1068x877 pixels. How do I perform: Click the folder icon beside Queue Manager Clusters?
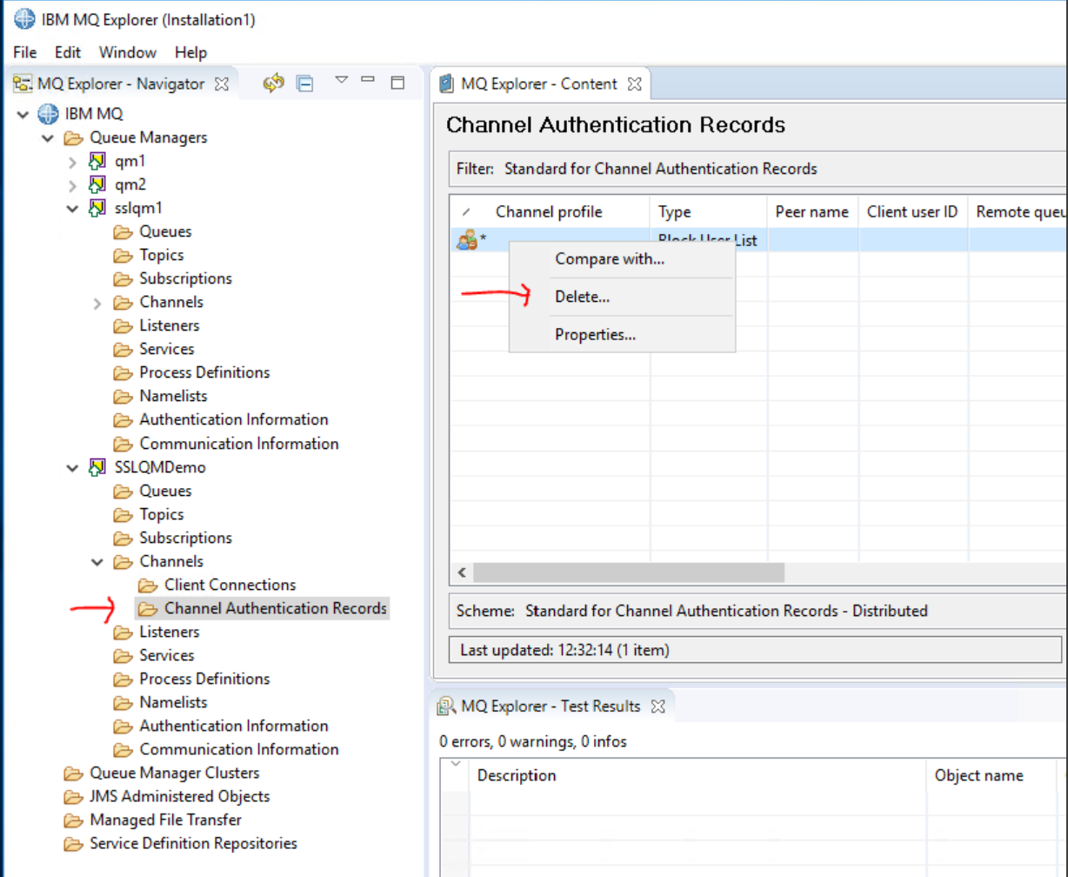click(x=73, y=773)
